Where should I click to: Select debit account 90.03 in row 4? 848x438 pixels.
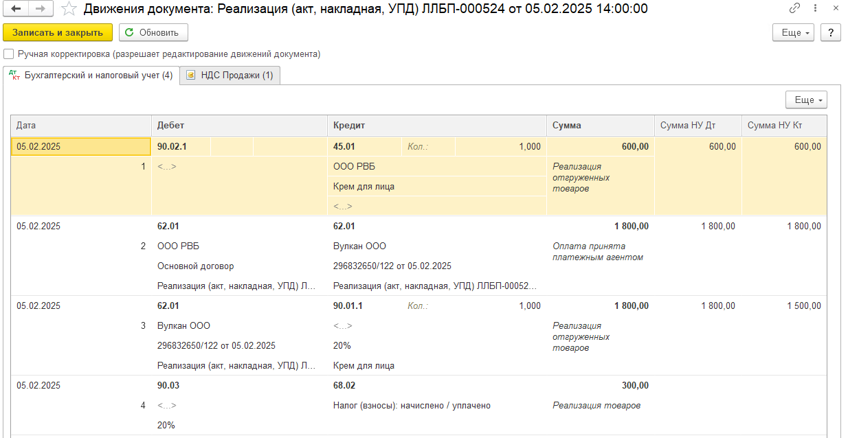tap(168, 385)
